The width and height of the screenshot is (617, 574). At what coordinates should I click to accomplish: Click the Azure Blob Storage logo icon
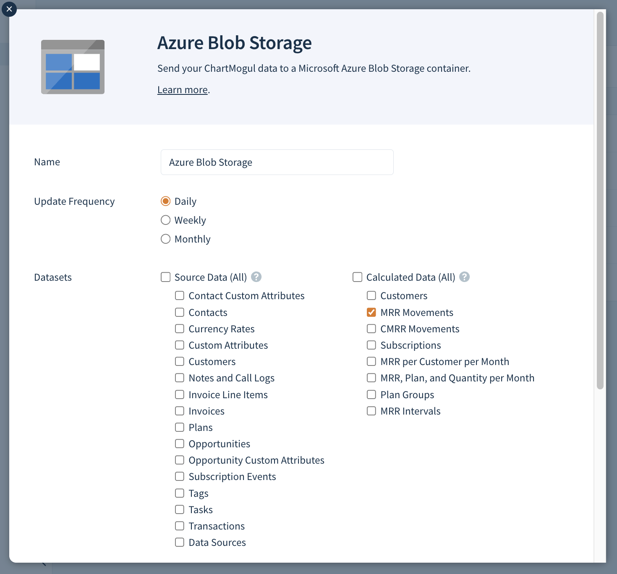tap(72, 66)
